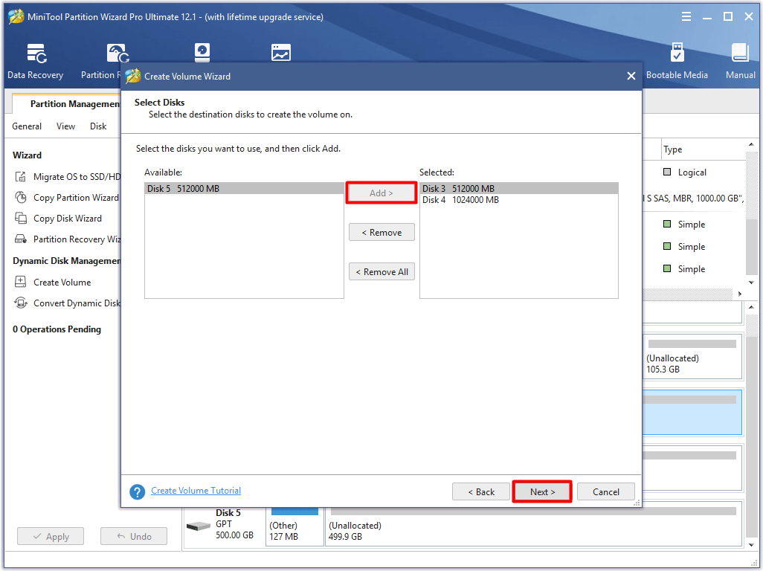Click the Add button

(x=381, y=193)
